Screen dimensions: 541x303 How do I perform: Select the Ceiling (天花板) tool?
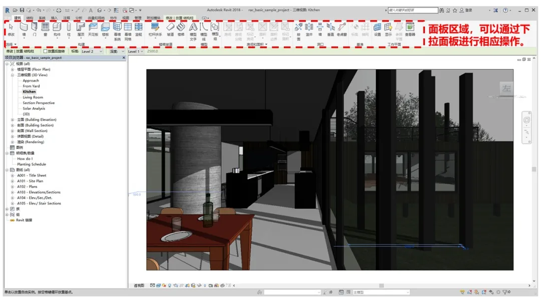pyautogui.click(x=93, y=29)
